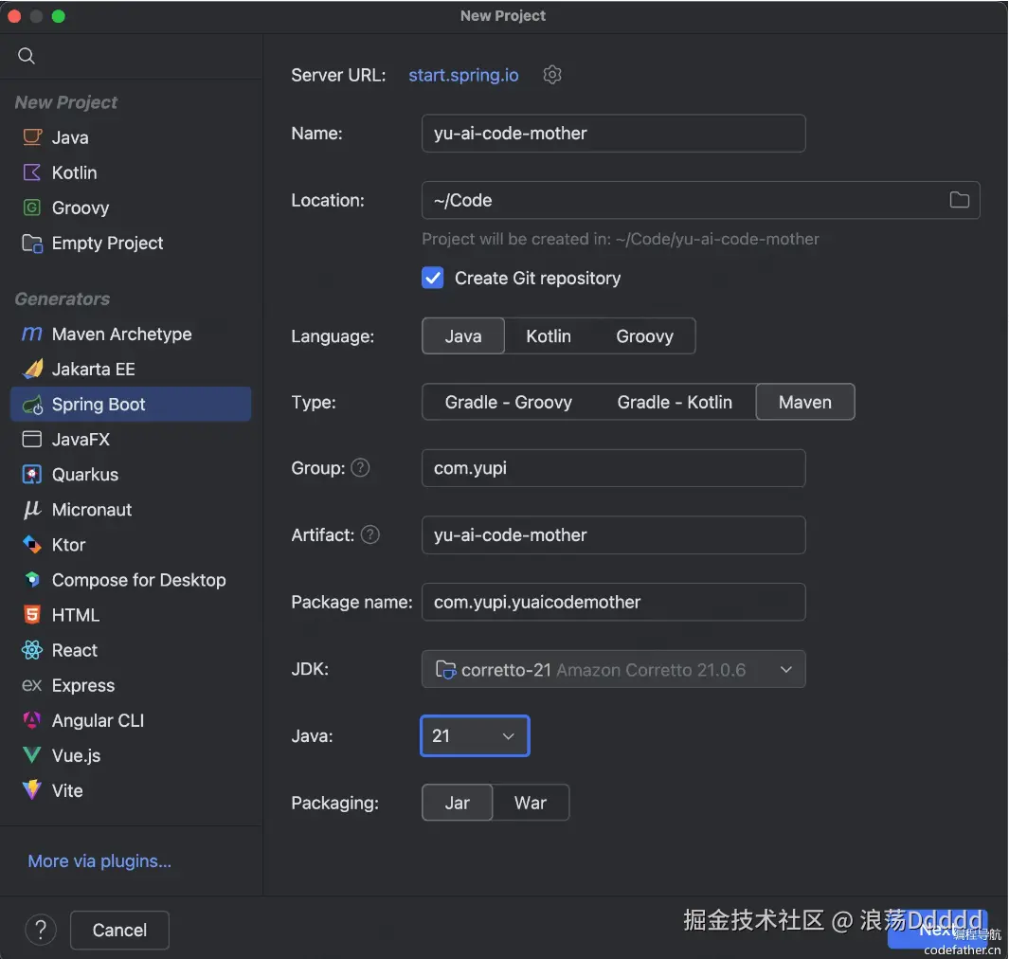Click into the Package name field
Screen dimensions: 1009x959
[x=613, y=602]
